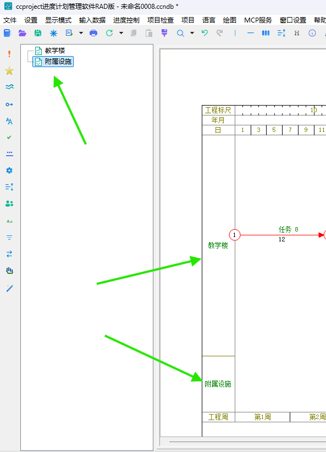Click the 工程周 footer cell
The height and width of the screenshot is (452, 326).
coord(218,417)
